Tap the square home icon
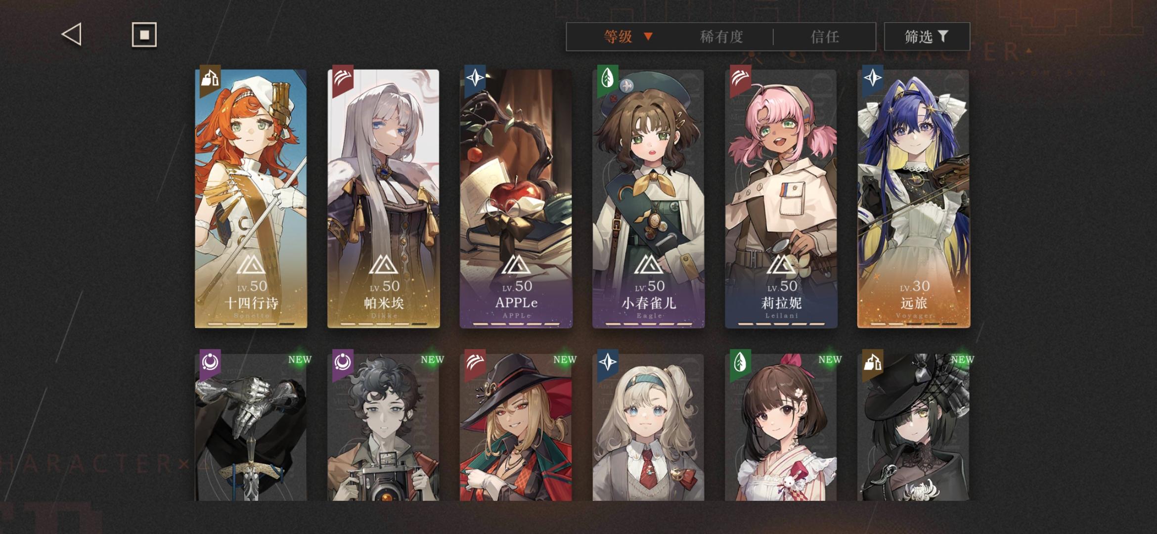Viewport: 1157px width, 534px height. click(x=144, y=35)
